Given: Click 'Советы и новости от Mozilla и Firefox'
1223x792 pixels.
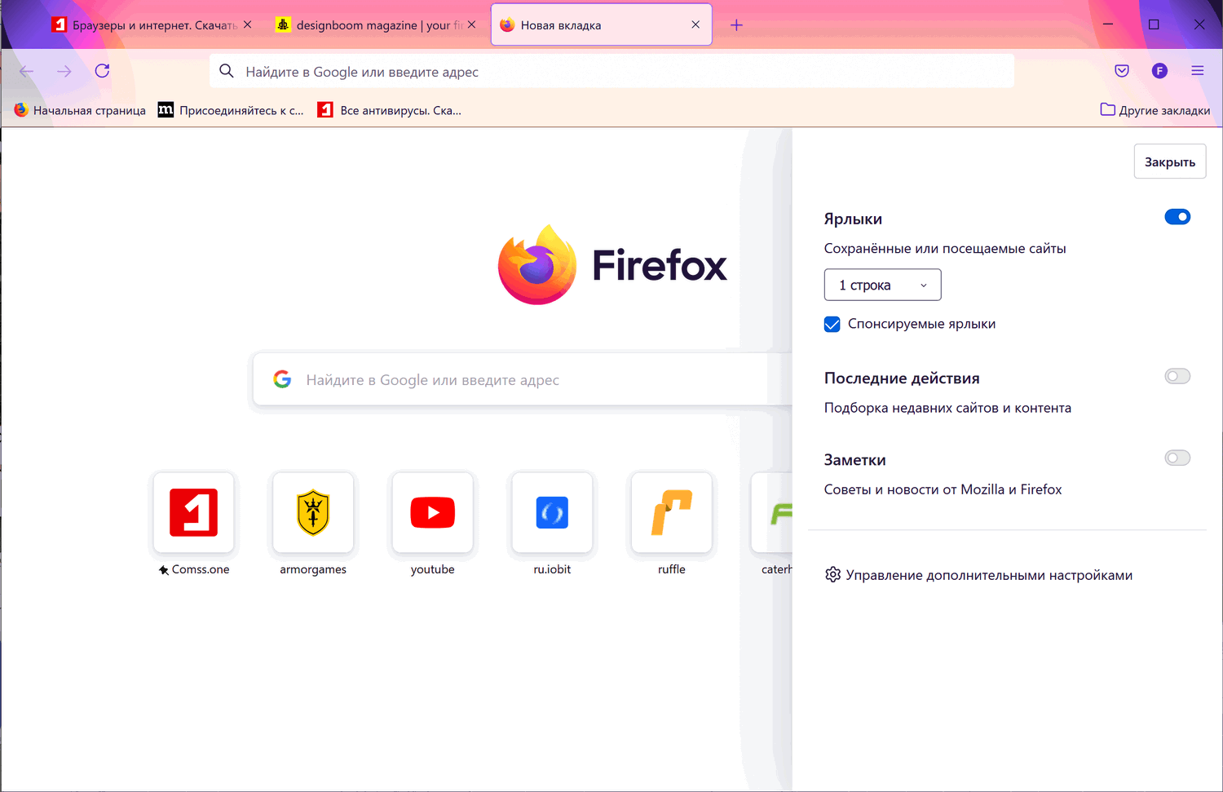Looking at the screenshot, I should point(943,489).
